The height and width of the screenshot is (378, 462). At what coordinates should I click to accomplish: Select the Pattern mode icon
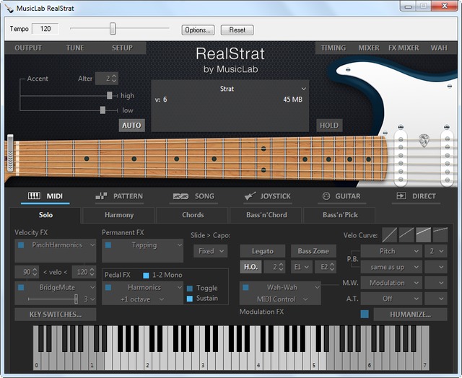pyautogui.click(x=101, y=196)
